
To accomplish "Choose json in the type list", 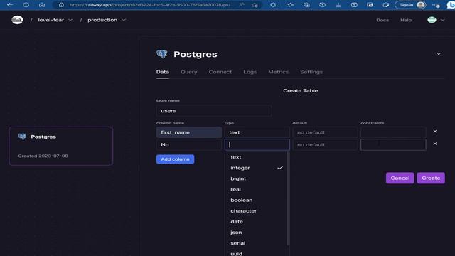I will pyautogui.click(x=257, y=233).
